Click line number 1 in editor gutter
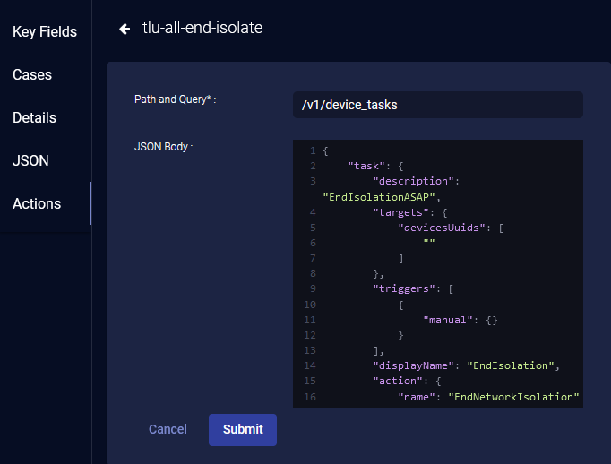Screen dimensions: 611x464 tap(312, 150)
